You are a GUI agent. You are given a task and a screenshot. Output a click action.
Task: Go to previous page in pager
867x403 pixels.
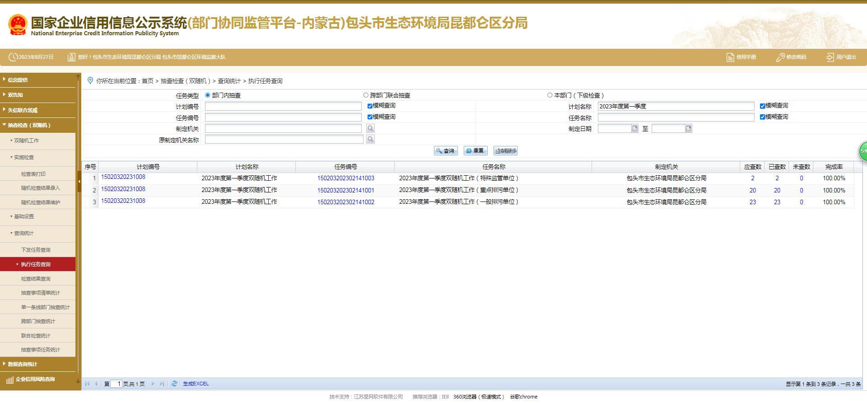(x=96, y=384)
